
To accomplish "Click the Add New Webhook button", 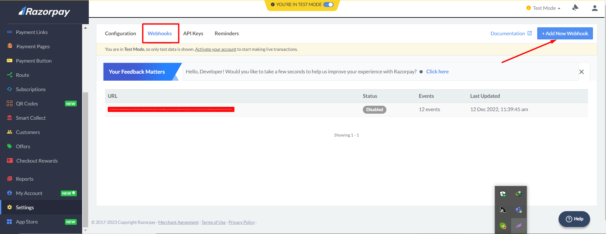I will tap(565, 33).
